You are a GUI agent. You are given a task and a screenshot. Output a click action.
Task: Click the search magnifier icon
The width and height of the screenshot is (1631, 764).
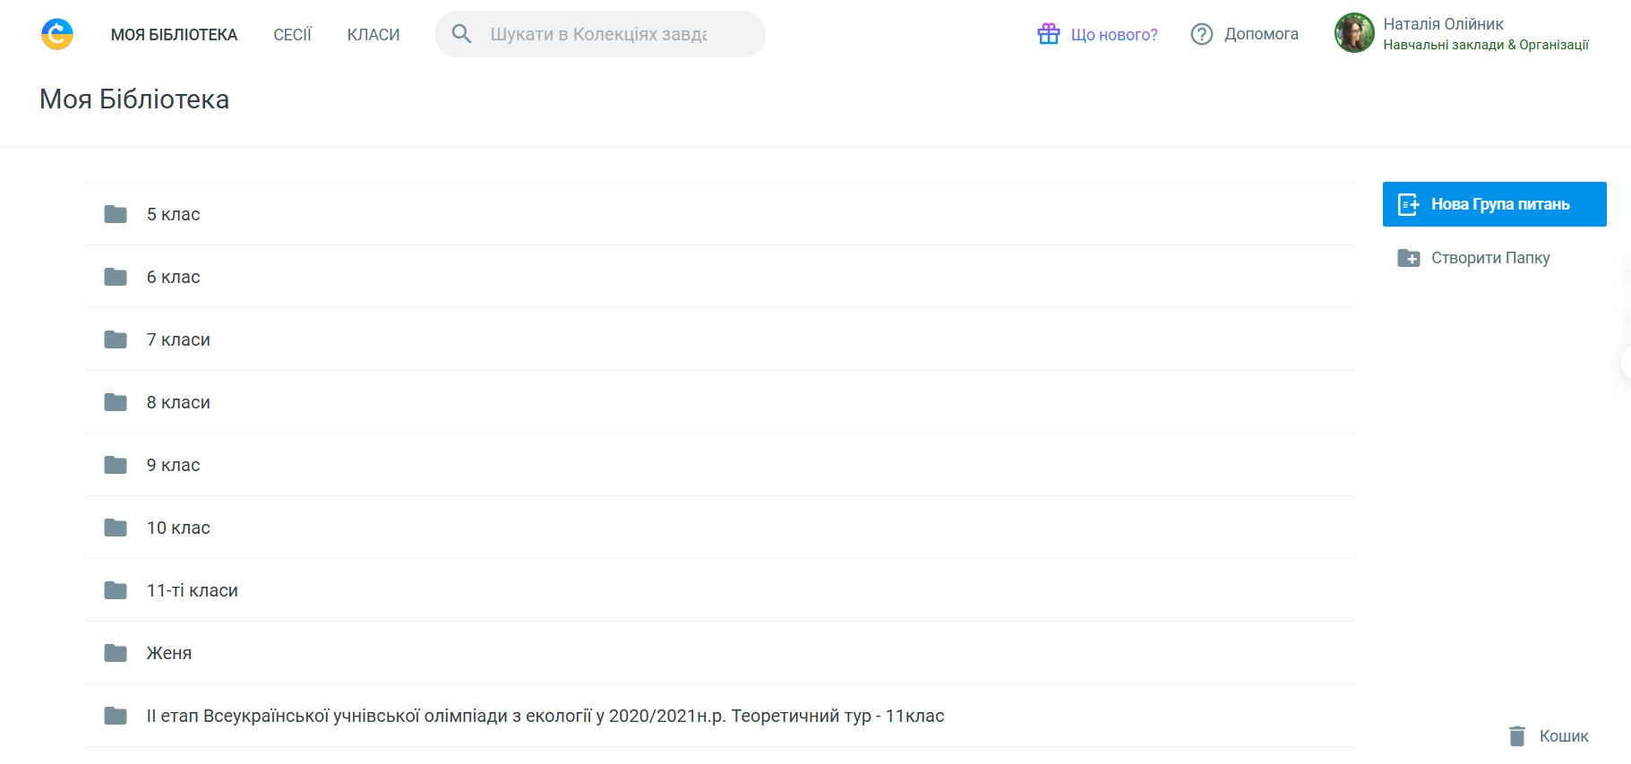[x=461, y=34]
